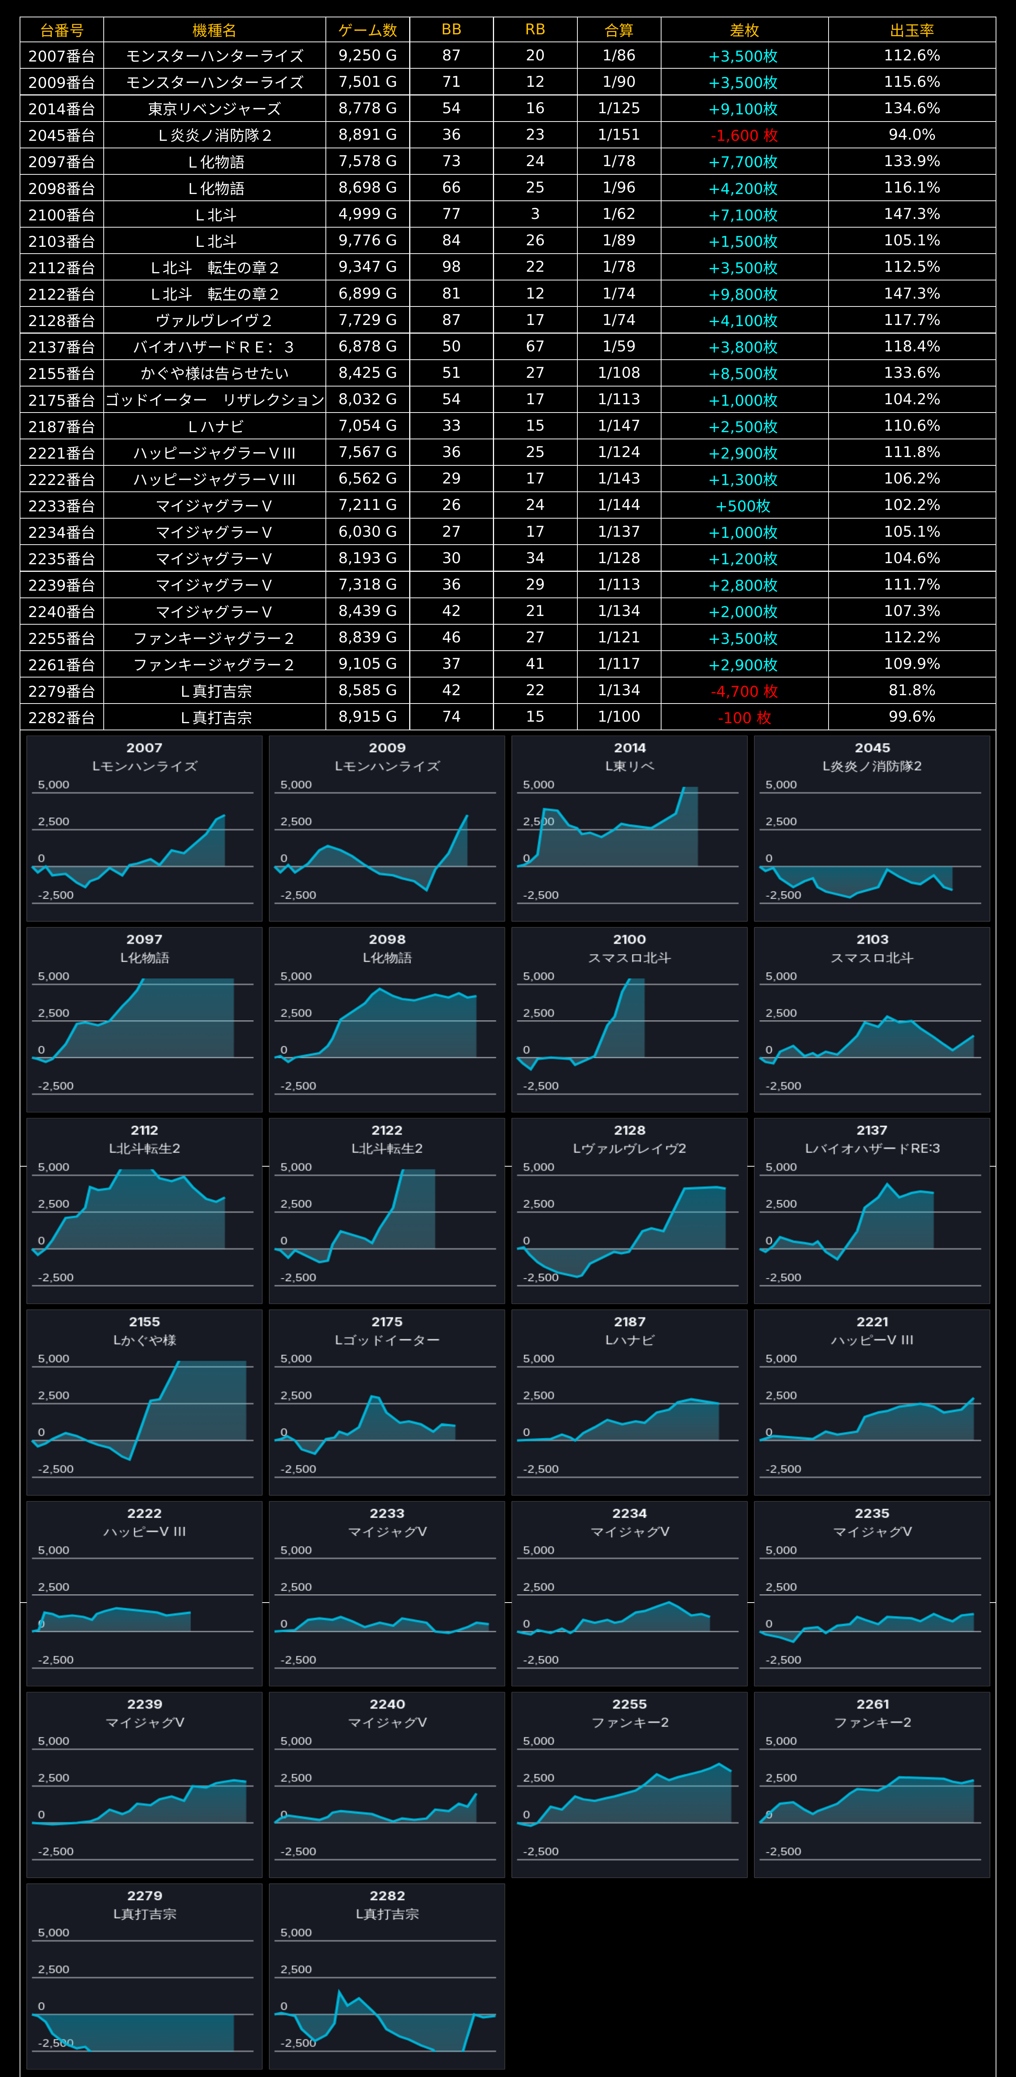This screenshot has width=1016, height=2077.
Task: Select the 2137番台 cell in the table
Action: pos(62,347)
